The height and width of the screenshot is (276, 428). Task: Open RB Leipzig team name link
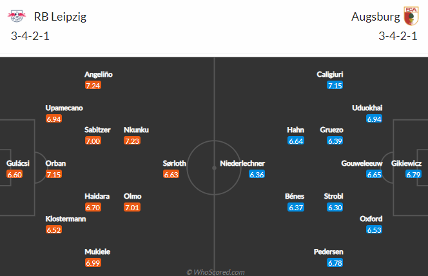[x=60, y=17]
